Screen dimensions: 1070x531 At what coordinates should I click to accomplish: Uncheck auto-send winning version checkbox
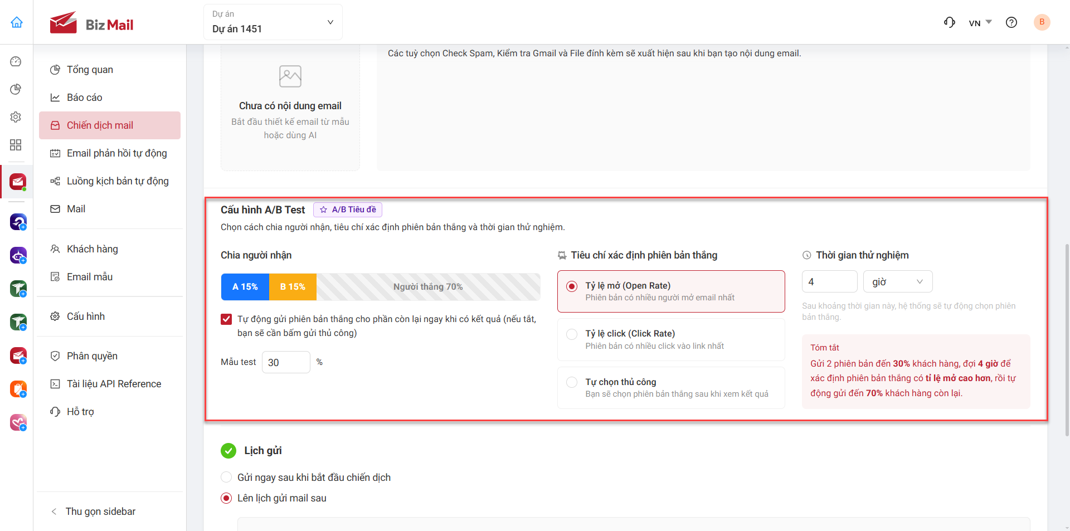click(x=226, y=319)
